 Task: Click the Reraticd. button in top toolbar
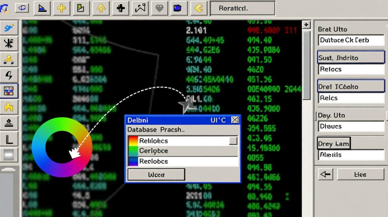point(242,8)
